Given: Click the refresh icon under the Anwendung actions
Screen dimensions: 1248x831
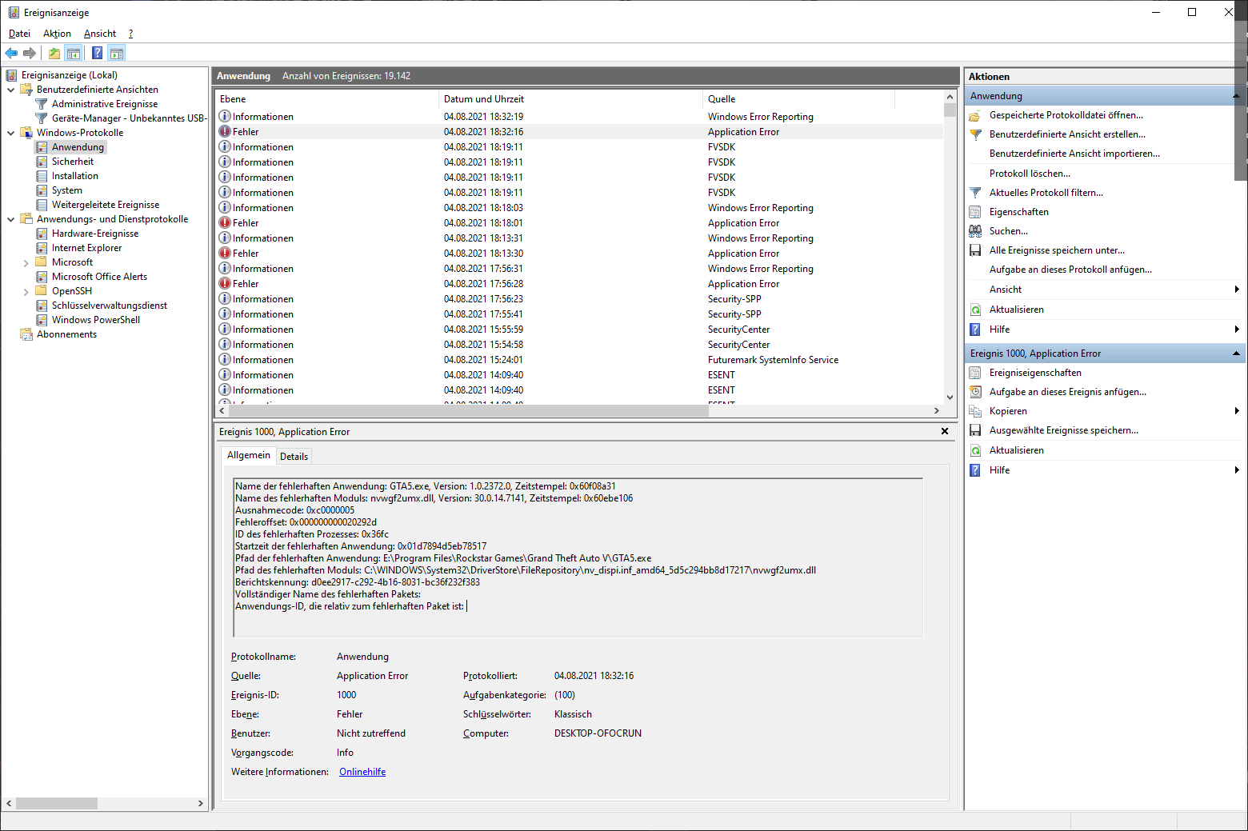Looking at the screenshot, I should (x=975, y=310).
